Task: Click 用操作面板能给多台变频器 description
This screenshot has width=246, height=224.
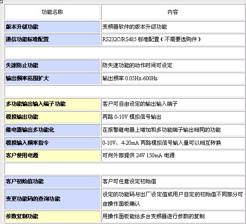Action: click(x=173, y=217)
